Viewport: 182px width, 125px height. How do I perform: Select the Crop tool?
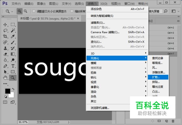coord(5,36)
